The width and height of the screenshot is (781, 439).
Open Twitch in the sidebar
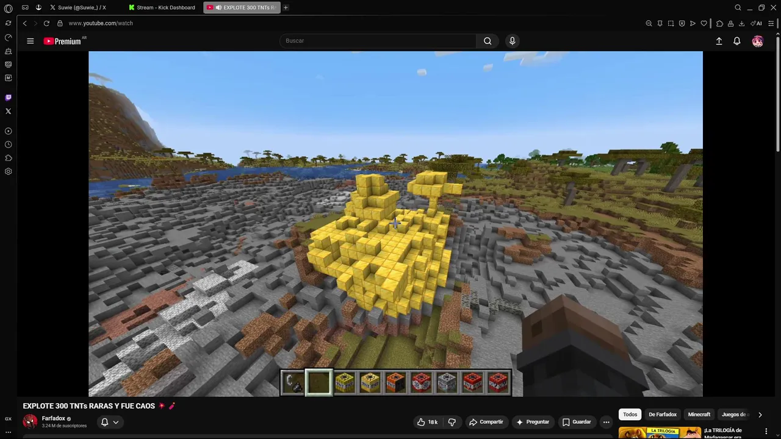pyautogui.click(x=8, y=98)
